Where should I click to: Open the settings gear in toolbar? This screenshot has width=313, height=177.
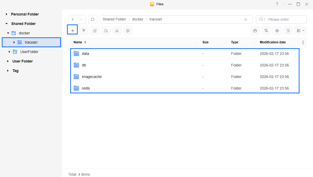pyautogui.click(x=277, y=31)
